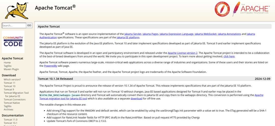The width and height of the screenshot is (275, 126).
Task: Open the Jakarta Annotations link
Action: (x=229, y=34)
